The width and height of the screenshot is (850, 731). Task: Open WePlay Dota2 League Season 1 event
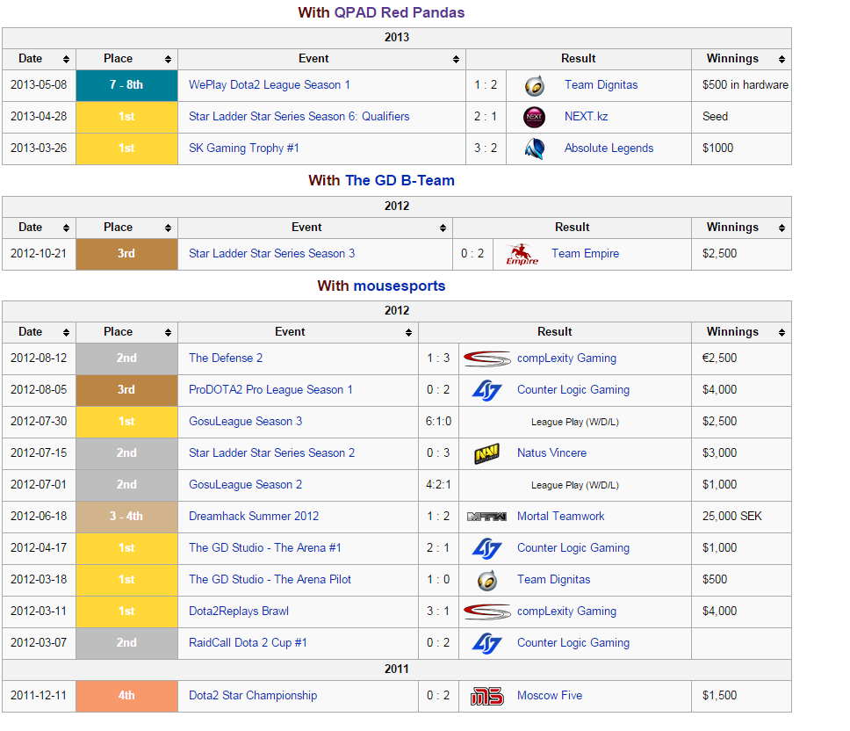270,85
